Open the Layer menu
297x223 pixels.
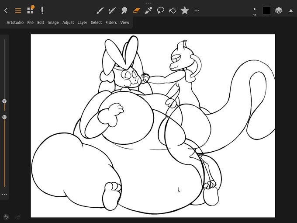pos(82,23)
